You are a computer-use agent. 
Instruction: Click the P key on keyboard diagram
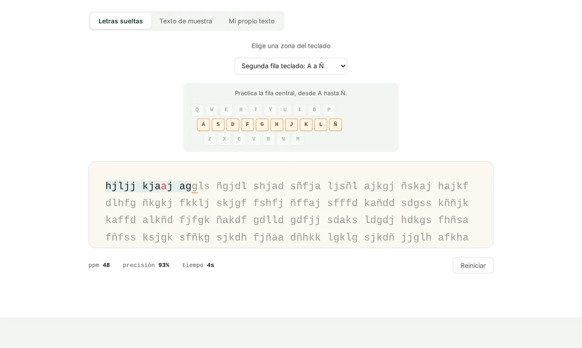pyautogui.click(x=329, y=110)
